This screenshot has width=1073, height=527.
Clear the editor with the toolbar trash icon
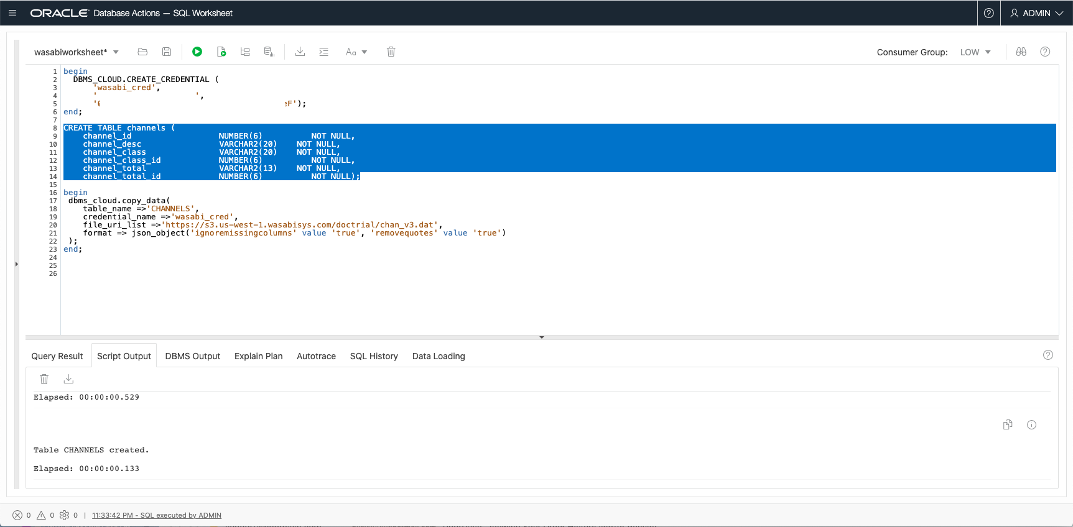tap(391, 52)
